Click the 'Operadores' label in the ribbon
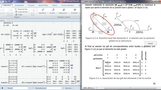161x90 pixels. click(x=42, y=13)
